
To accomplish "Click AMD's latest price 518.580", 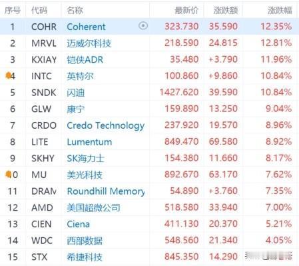I will point(182,207).
